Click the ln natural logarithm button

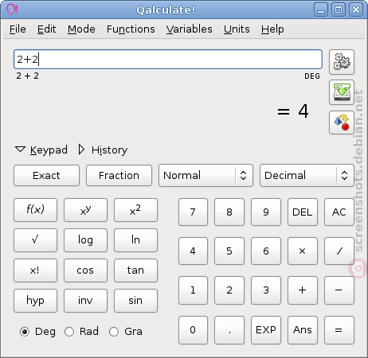(135, 240)
